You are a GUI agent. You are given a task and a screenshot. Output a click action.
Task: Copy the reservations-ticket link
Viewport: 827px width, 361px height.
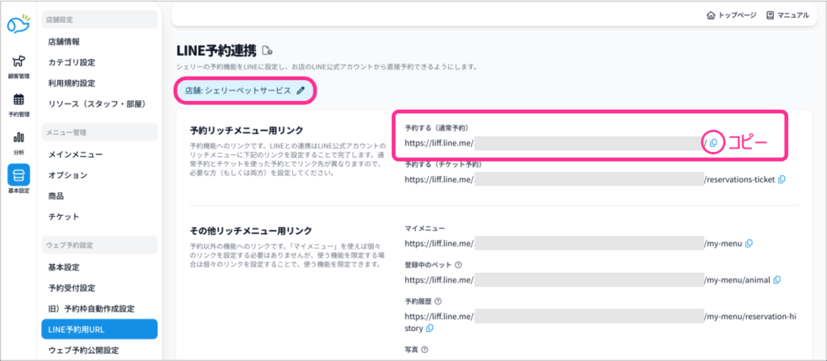(x=781, y=179)
